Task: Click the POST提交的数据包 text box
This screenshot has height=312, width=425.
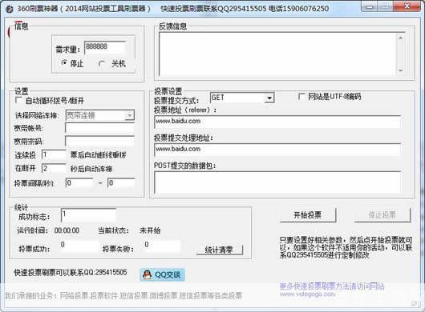Action: (277, 182)
